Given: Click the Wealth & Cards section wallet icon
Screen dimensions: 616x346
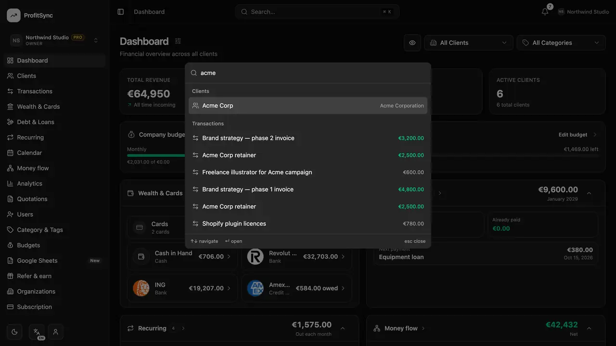Looking at the screenshot, I should click(130, 193).
